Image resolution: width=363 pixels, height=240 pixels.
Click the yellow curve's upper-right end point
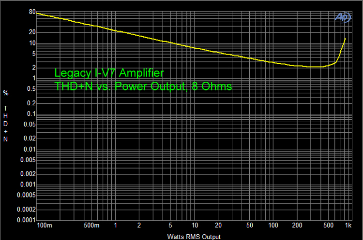coord(345,38)
